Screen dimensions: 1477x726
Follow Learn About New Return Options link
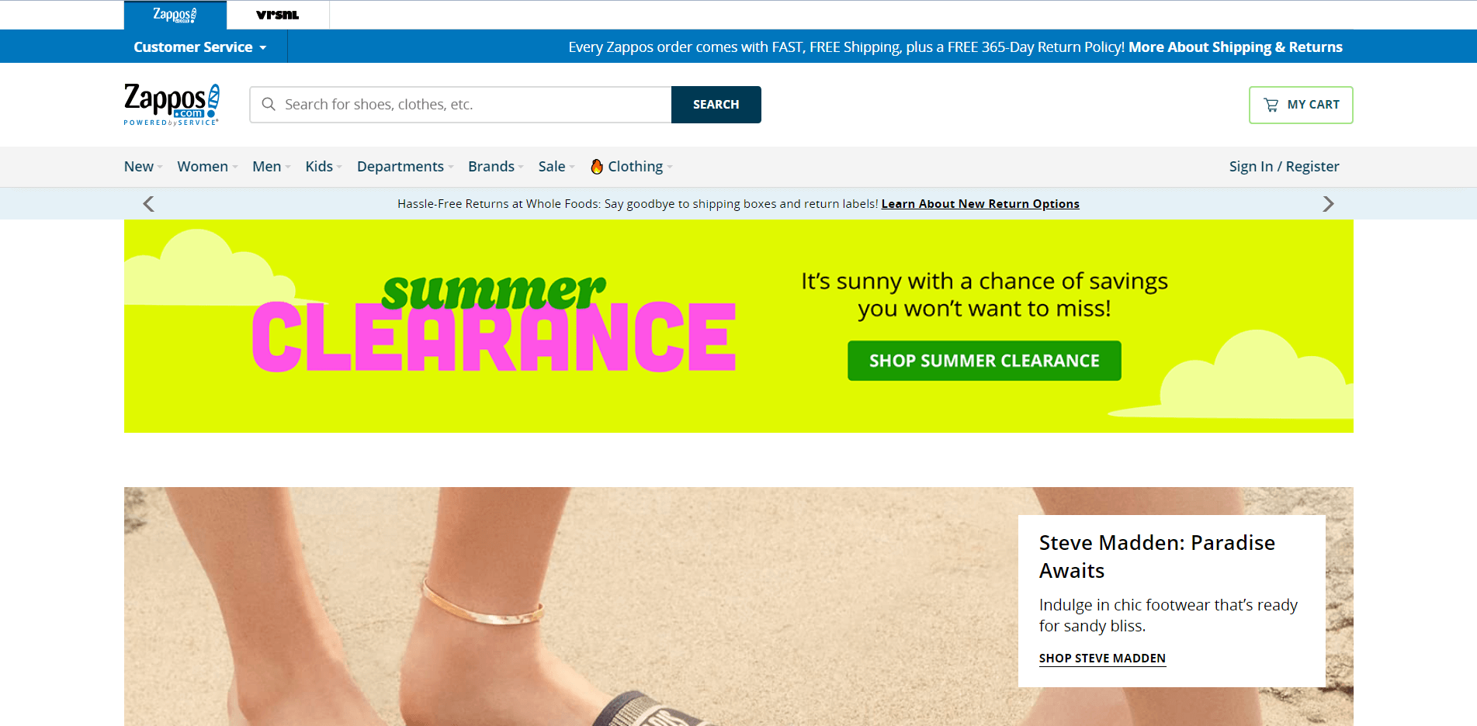[x=980, y=204]
